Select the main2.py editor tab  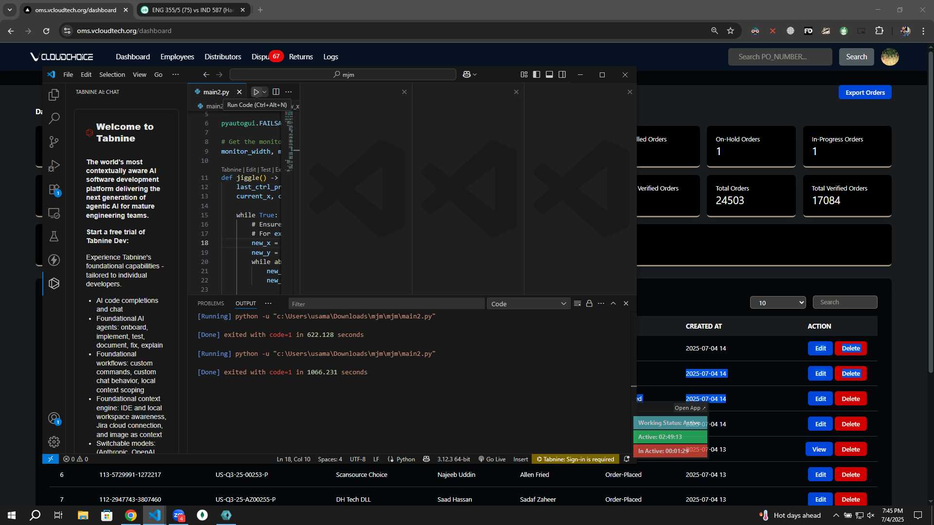coord(216,92)
